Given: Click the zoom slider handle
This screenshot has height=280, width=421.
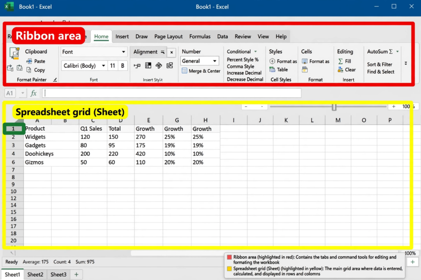Looking at the screenshot, I should tap(334, 107).
